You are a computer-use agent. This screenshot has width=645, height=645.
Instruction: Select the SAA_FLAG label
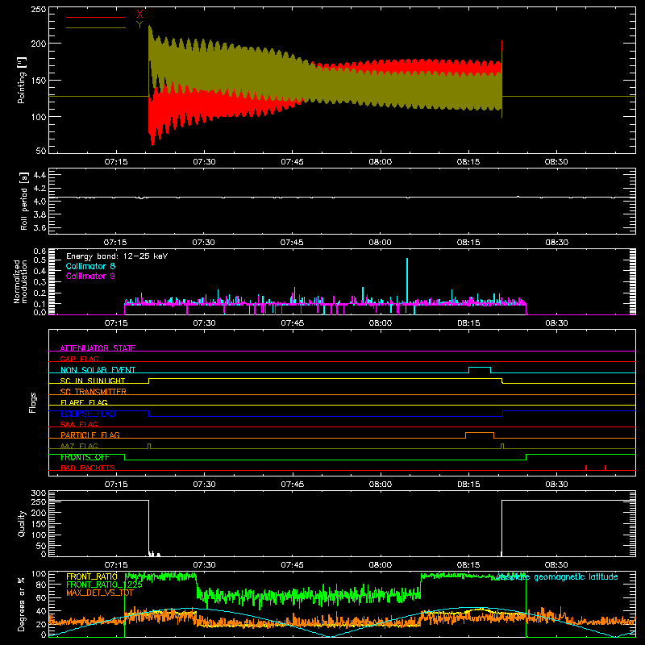pos(79,424)
